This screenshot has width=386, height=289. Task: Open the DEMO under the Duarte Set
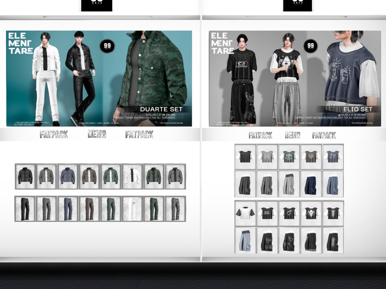pos(97,134)
